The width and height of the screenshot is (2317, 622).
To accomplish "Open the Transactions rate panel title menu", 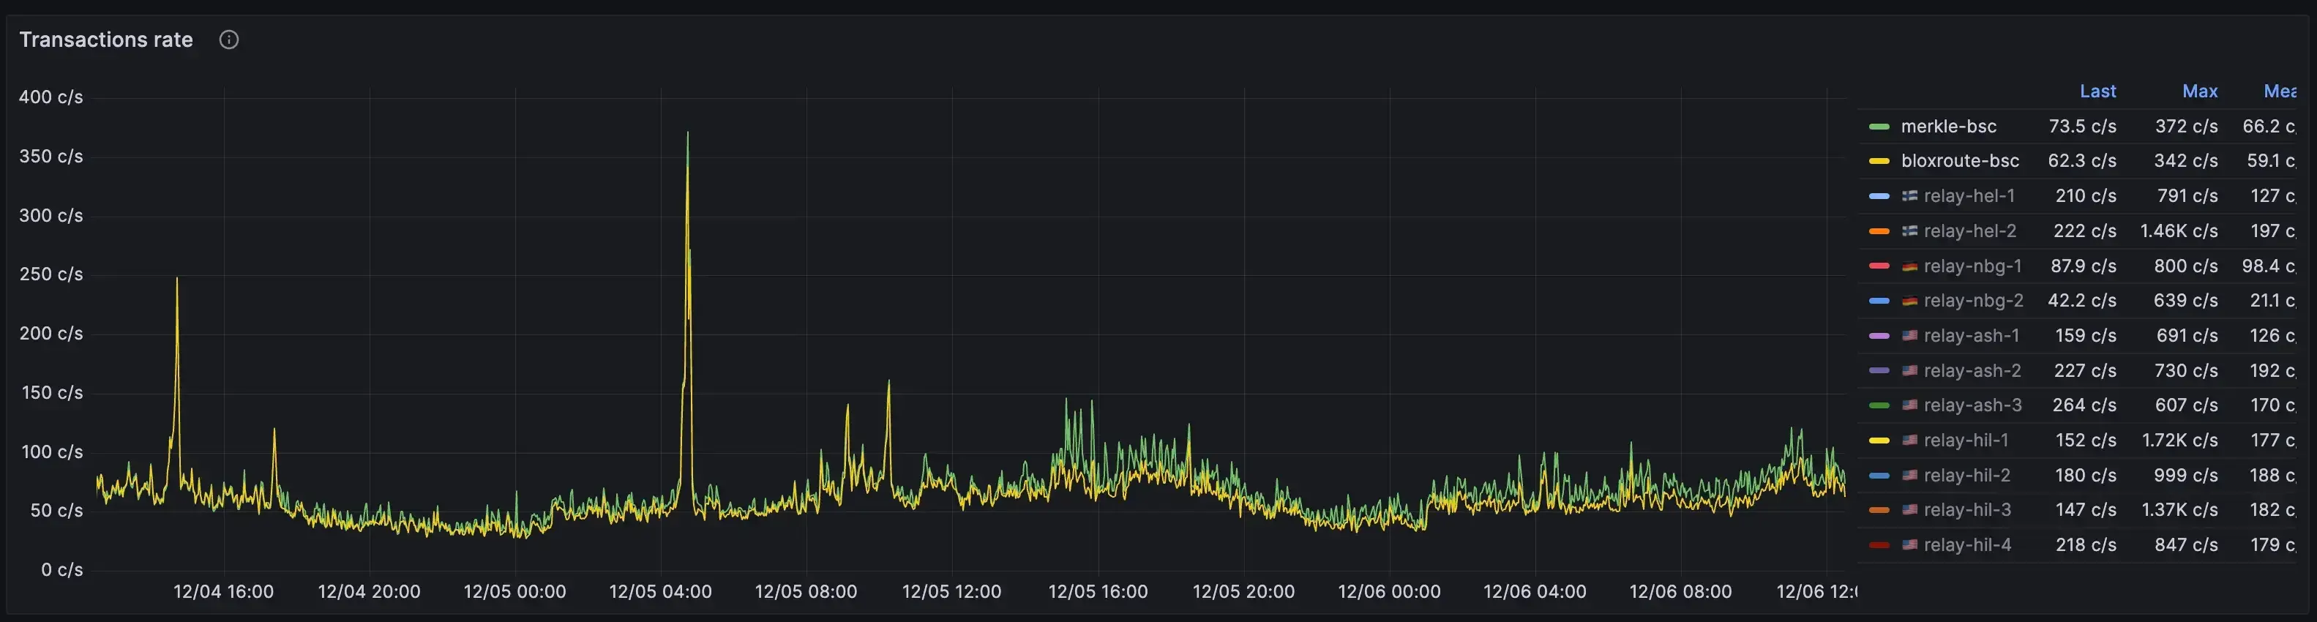I will point(106,40).
